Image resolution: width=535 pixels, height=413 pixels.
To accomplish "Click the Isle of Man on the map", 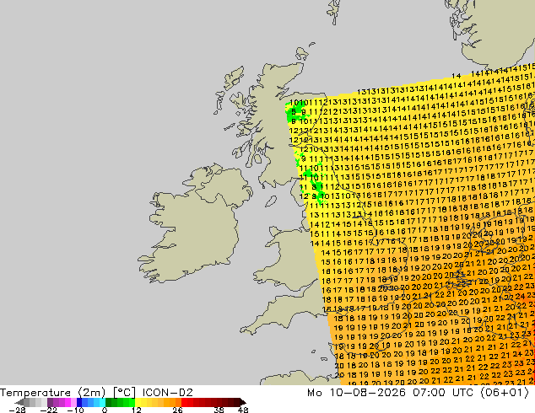I will (271, 201).
